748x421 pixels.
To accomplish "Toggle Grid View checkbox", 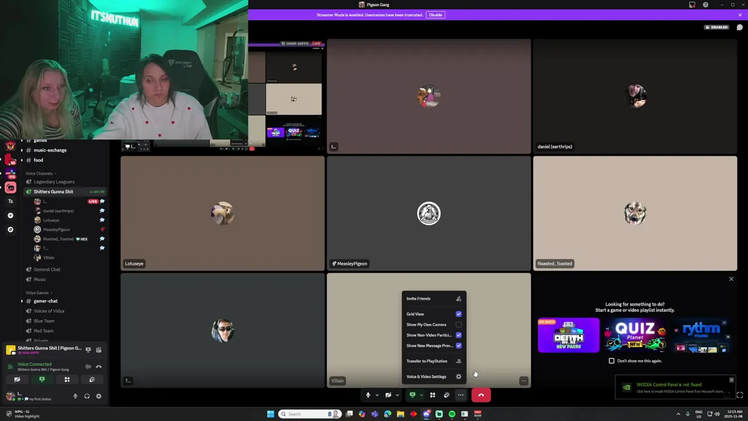I will pyautogui.click(x=459, y=314).
